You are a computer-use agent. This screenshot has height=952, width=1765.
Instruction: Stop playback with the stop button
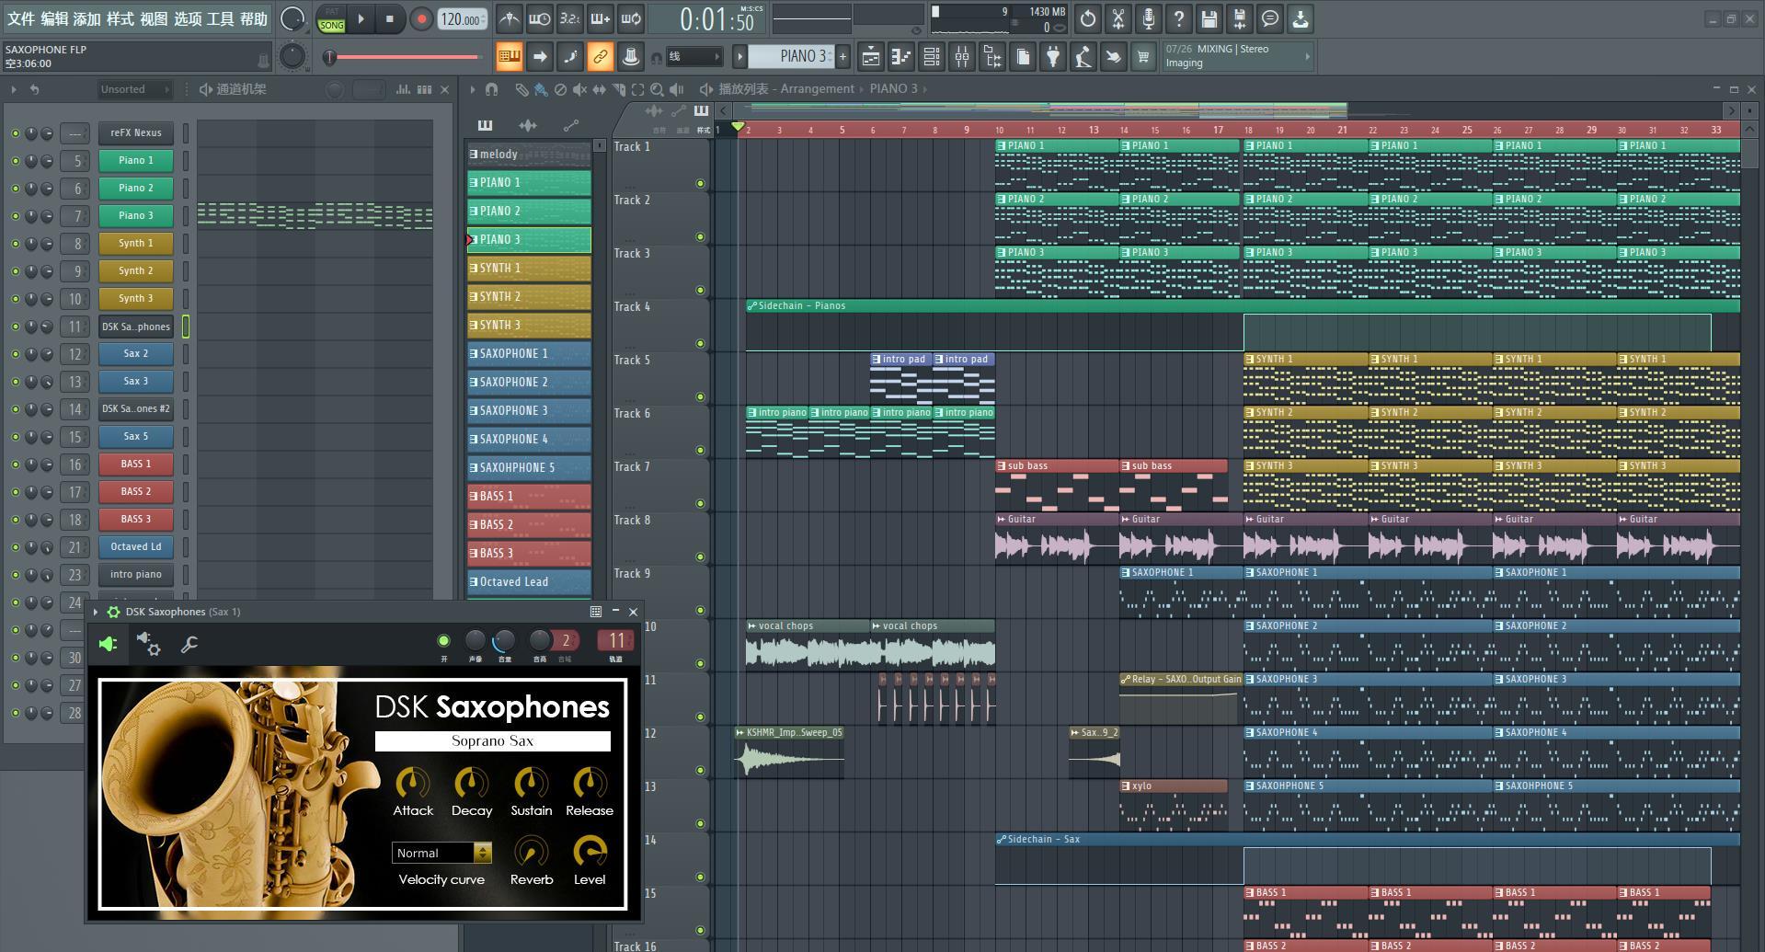pos(390,18)
